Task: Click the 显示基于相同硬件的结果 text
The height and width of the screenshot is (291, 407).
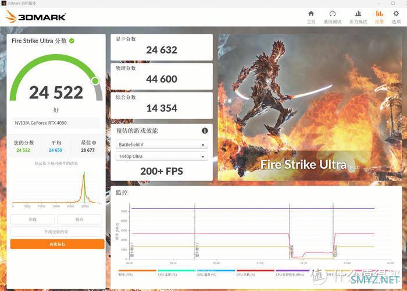Action: coord(56,164)
